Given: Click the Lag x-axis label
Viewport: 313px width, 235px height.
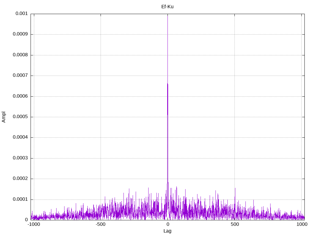Looking at the screenshot, I should point(167,231).
